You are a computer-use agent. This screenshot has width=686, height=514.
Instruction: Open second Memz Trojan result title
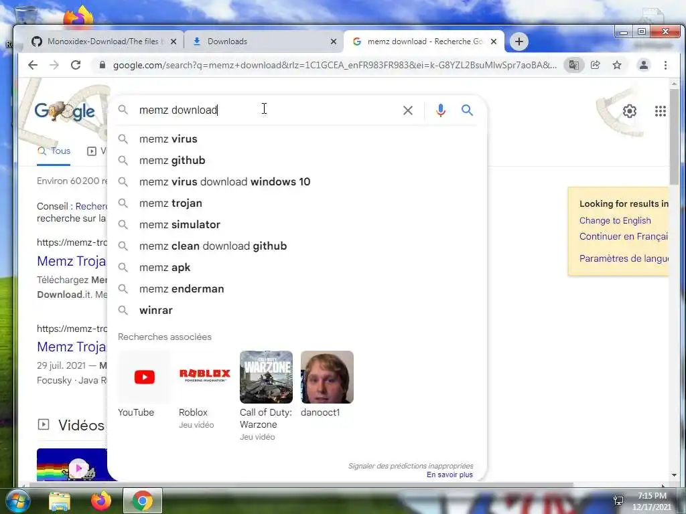click(71, 347)
